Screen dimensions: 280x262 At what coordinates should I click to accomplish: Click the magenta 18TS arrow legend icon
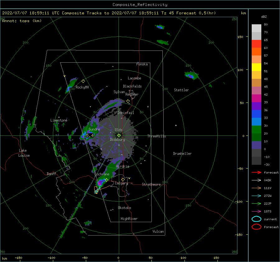click(x=256, y=212)
